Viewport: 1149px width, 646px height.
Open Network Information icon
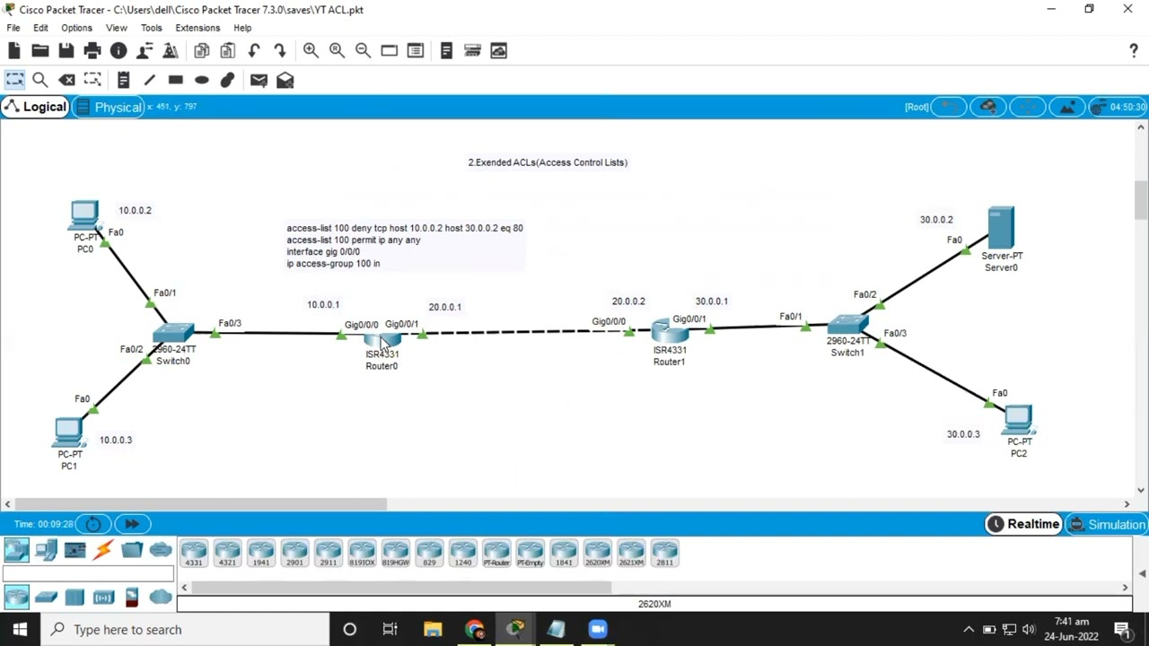(x=118, y=51)
